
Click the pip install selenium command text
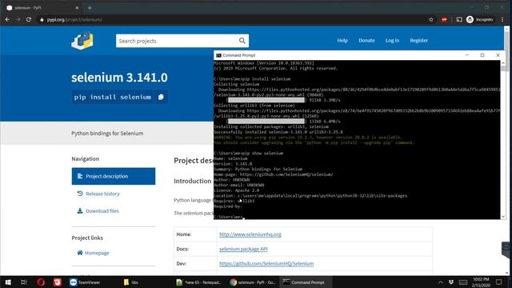113,97
